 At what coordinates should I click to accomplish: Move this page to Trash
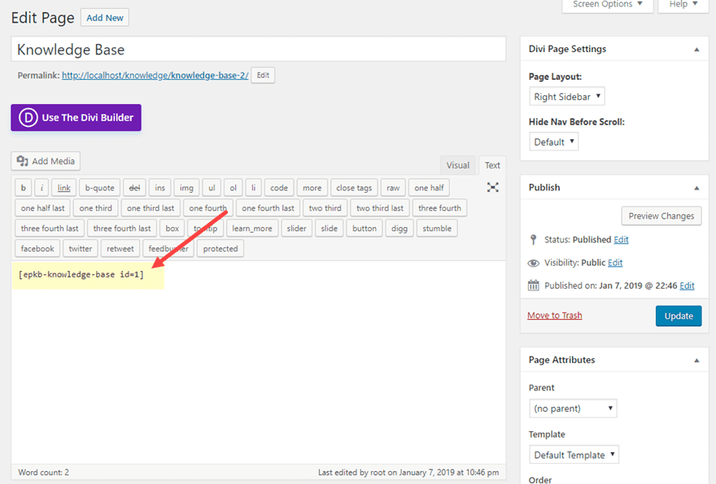tap(554, 315)
